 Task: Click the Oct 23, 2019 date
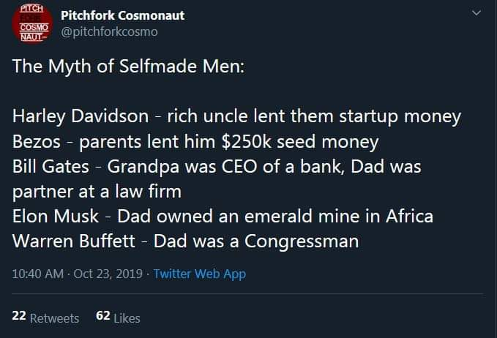click(x=108, y=274)
